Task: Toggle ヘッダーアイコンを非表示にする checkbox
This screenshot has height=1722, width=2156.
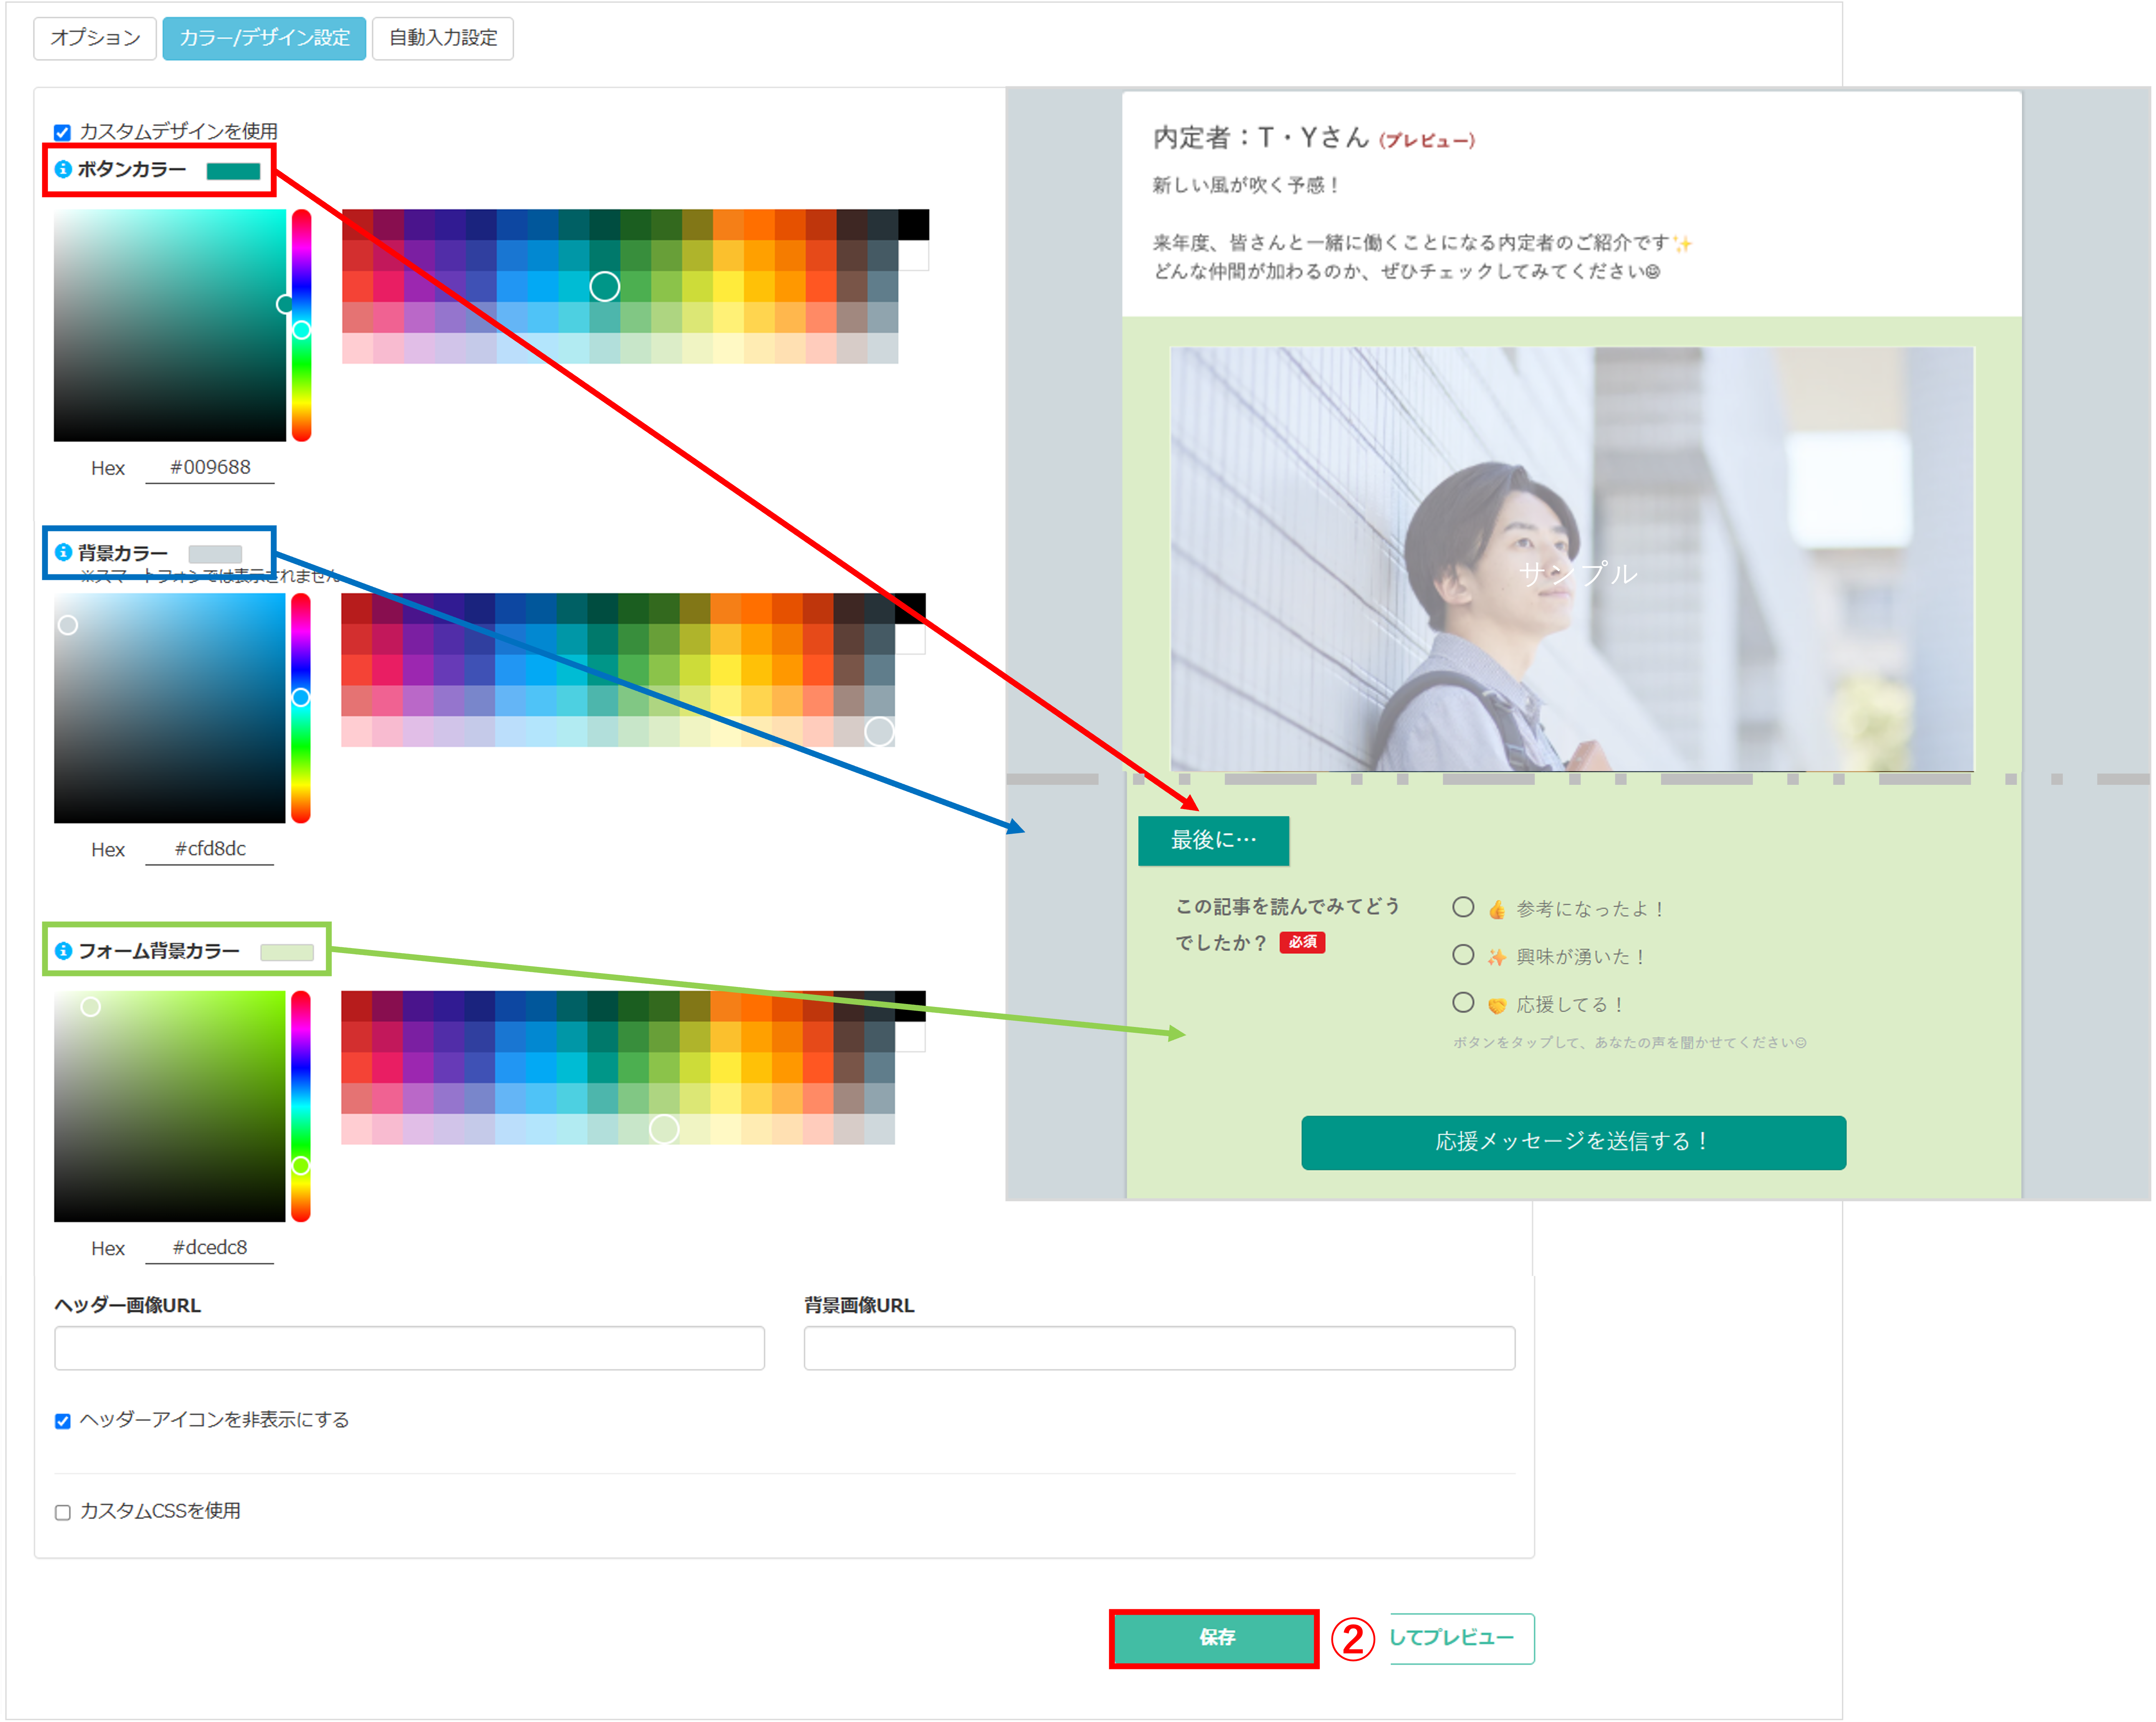Action: [x=63, y=1421]
